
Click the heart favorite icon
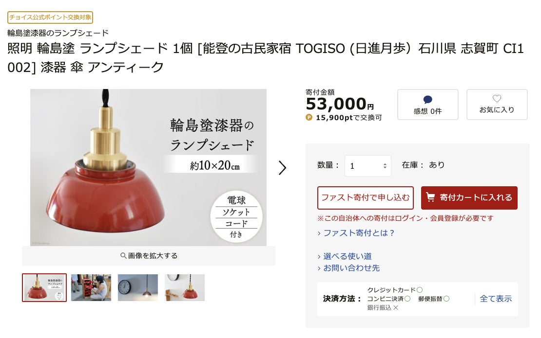[497, 99]
